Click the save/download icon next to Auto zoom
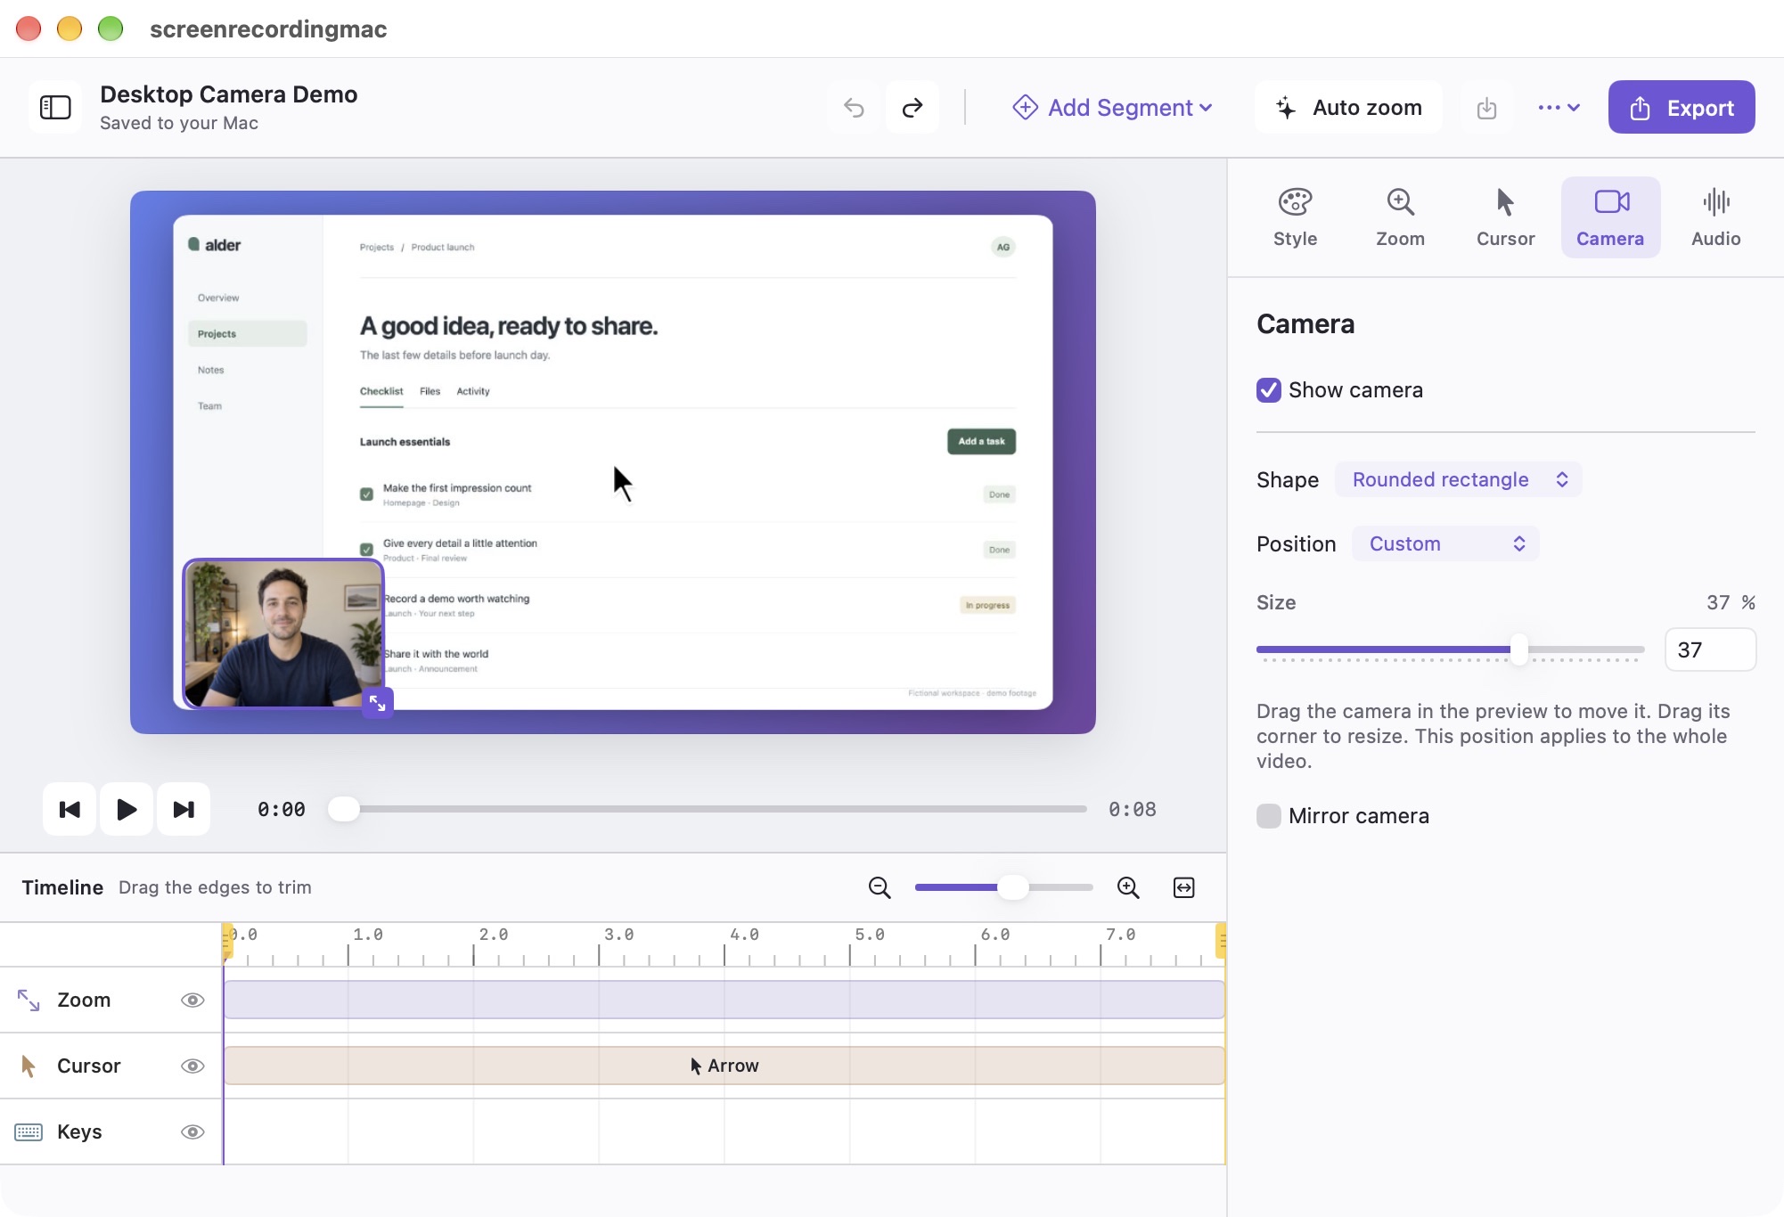Image resolution: width=1784 pixels, height=1217 pixels. [1486, 108]
